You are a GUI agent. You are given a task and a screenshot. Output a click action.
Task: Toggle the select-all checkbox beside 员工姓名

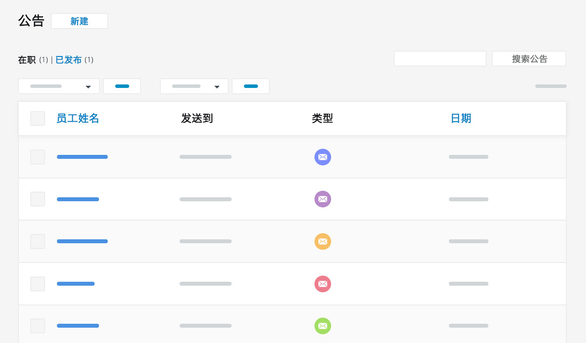(x=38, y=119)
